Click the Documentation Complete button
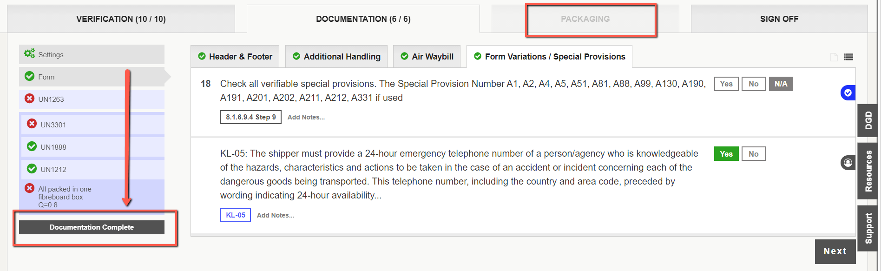The width and height of the screenshot is (881, 271). (x=92, y=227)
